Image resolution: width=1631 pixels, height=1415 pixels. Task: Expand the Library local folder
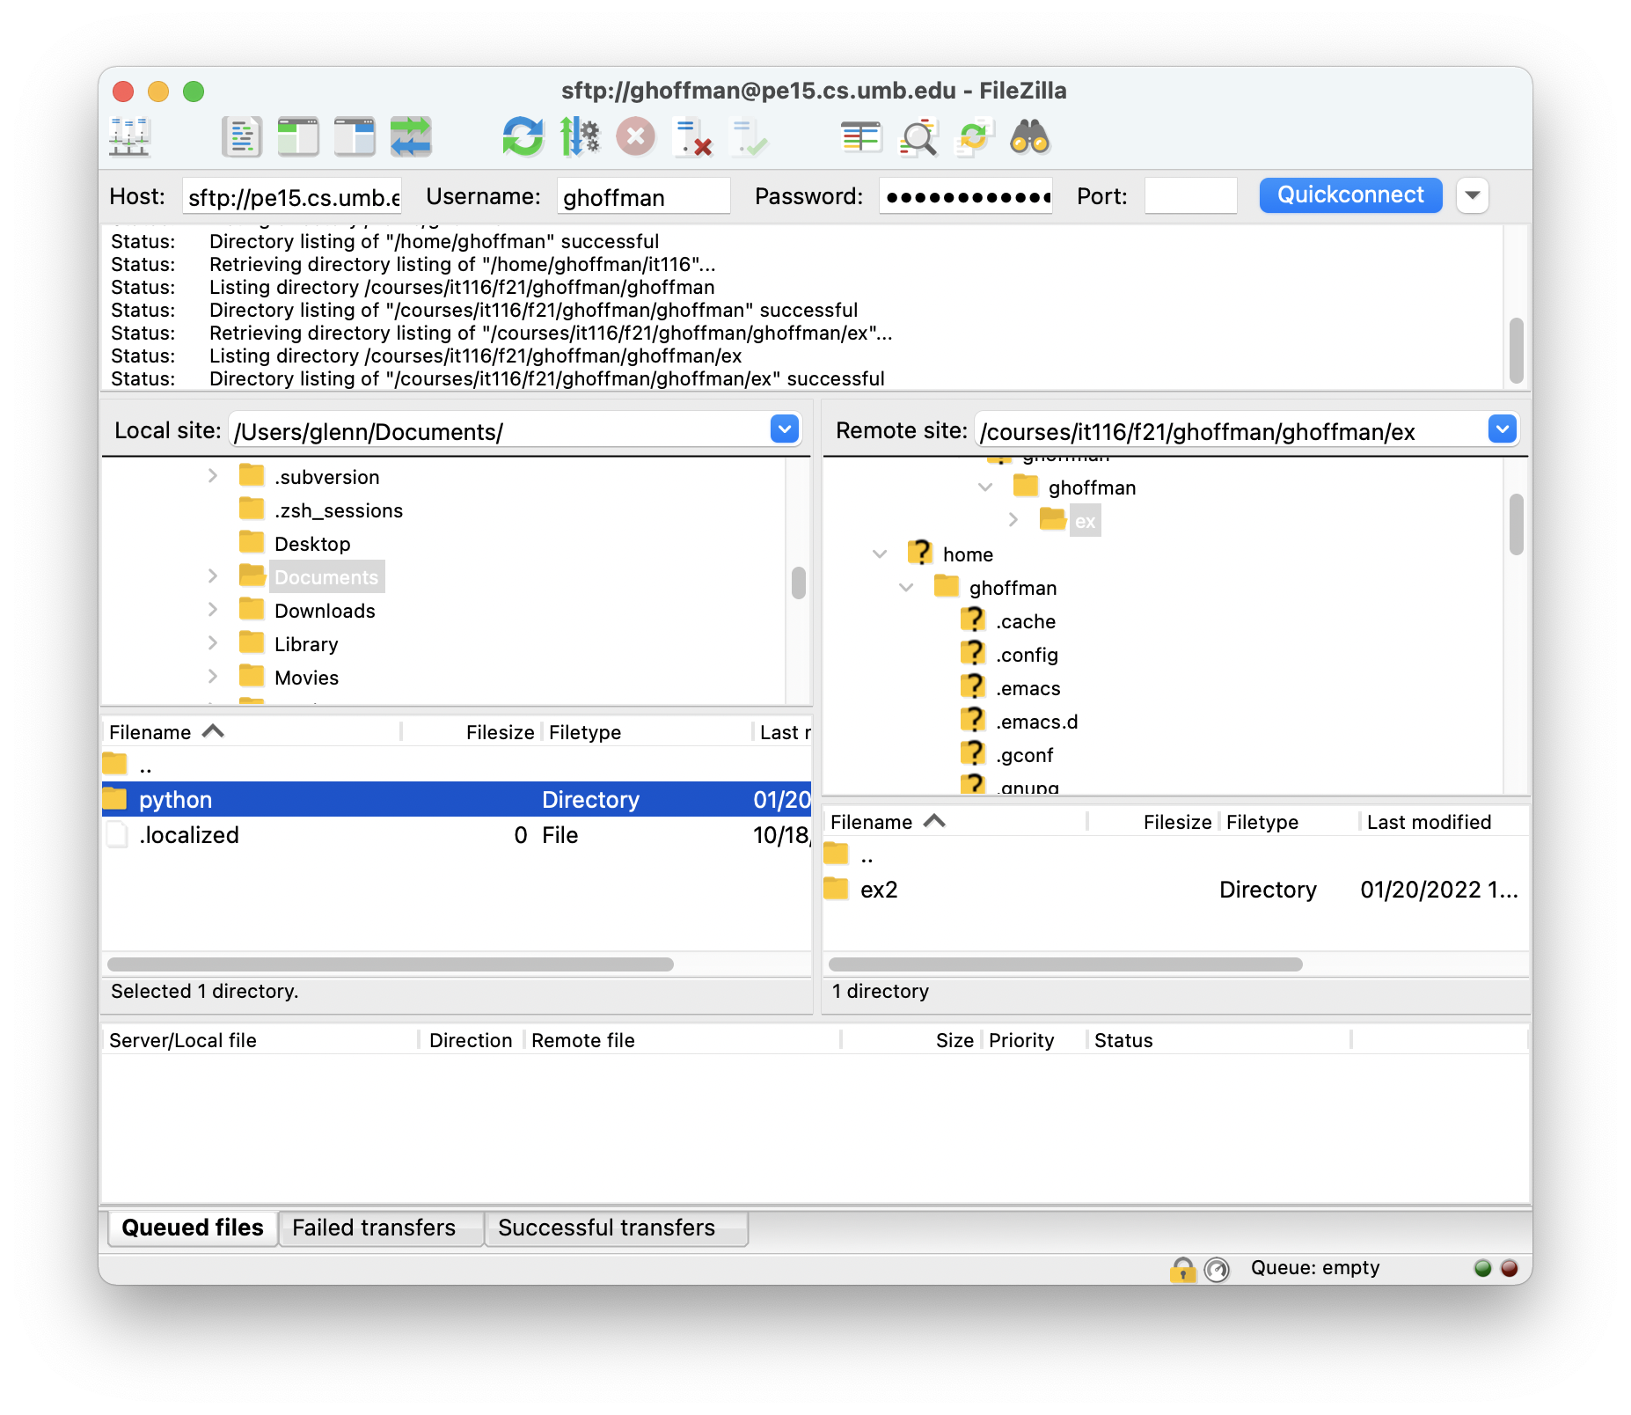(212, 643)
